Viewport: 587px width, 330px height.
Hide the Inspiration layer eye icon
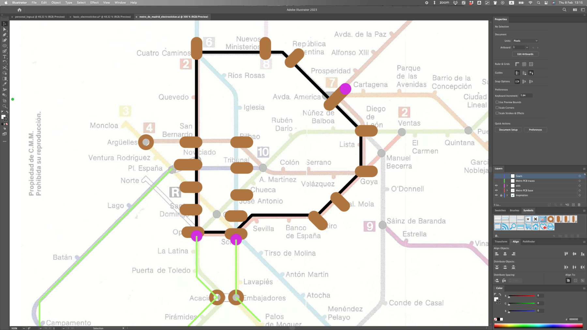pyautogui.click(x=496, y=195)
